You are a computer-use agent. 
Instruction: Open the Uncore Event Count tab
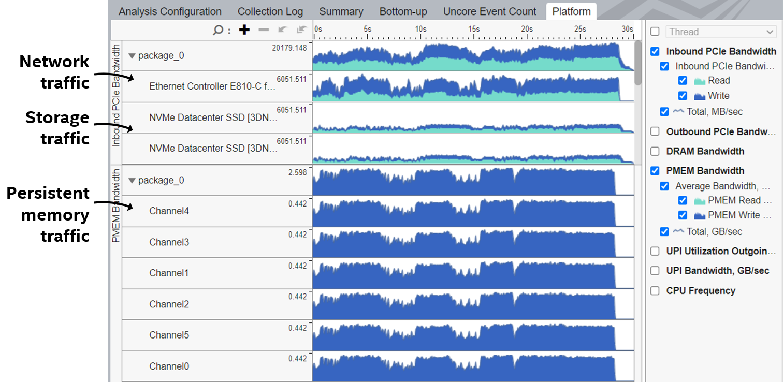[x=489, y=11]
